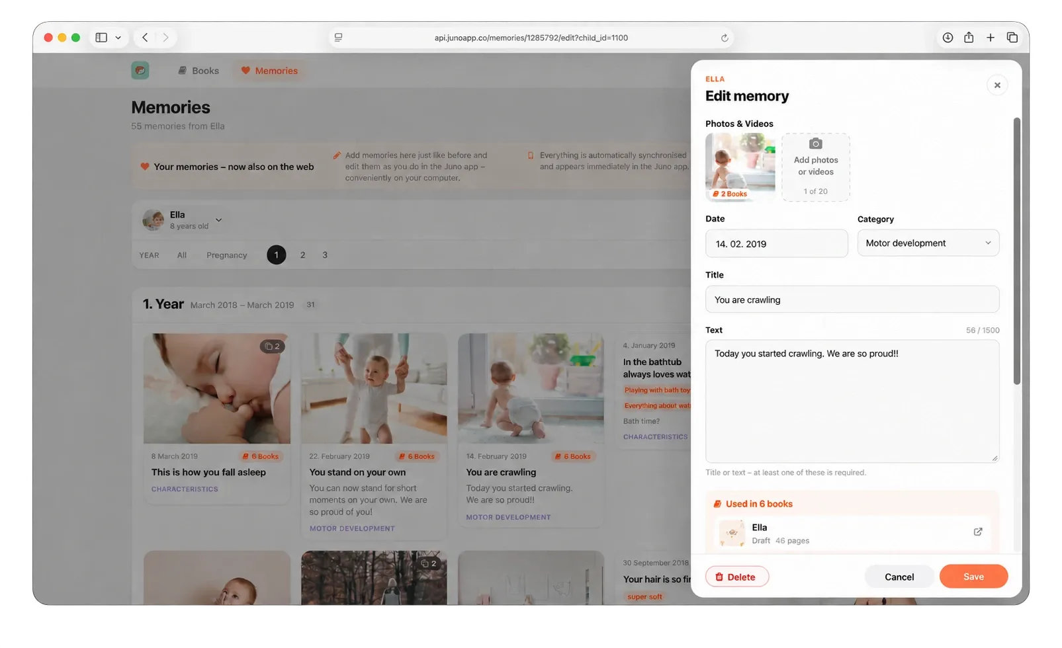The image size is (1062, 648).
Task: Click the 2 Books badge on photo
Action: (x=730, y=194)
